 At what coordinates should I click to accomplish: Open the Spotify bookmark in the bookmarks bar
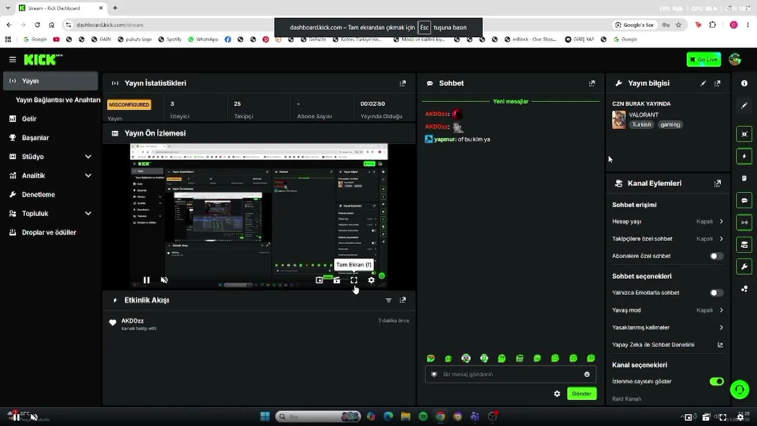coord(170,40)
